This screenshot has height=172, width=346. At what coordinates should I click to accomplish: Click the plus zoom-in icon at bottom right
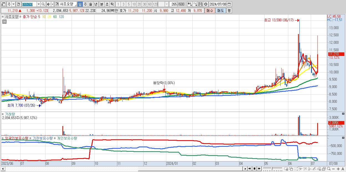[x=338, y=169]
